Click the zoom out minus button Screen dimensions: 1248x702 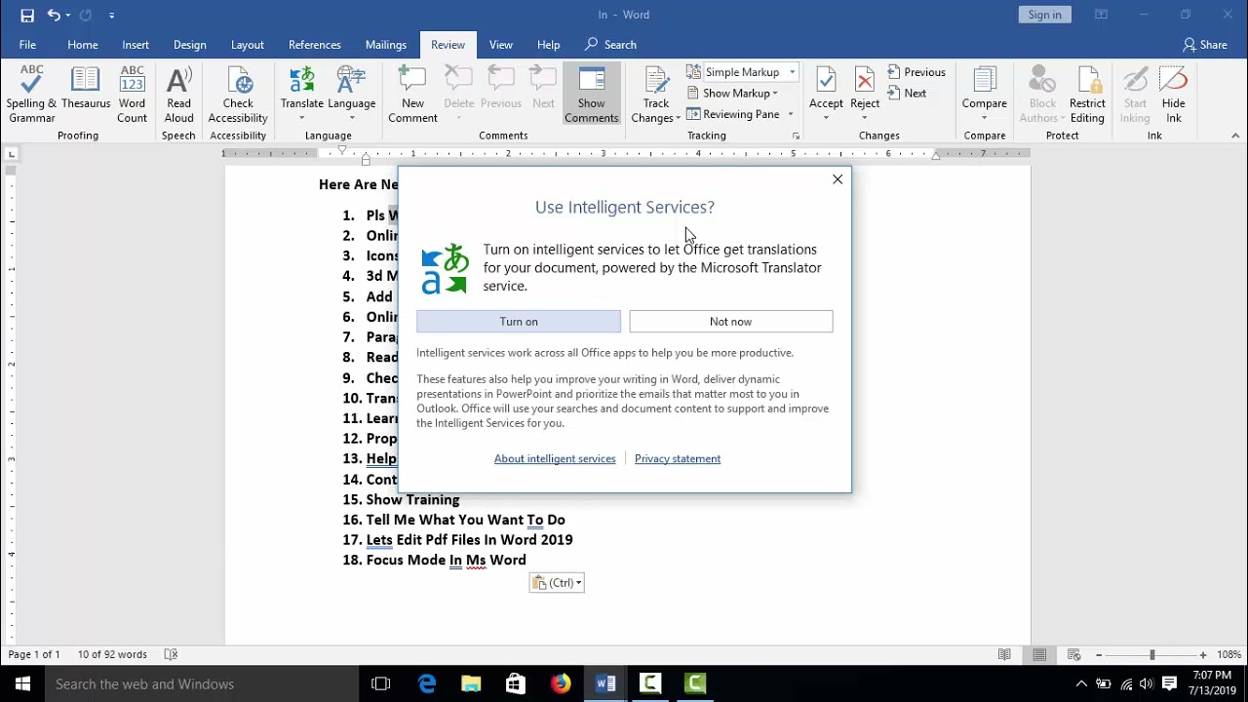1099,655
